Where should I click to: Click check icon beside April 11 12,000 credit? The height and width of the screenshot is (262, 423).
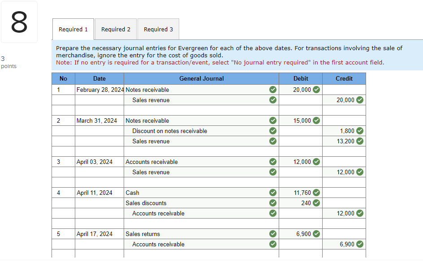pyautogui.click(x=360, y=213)
